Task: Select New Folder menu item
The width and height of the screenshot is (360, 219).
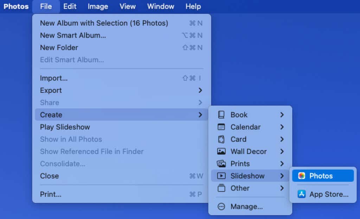Action: 121,47
